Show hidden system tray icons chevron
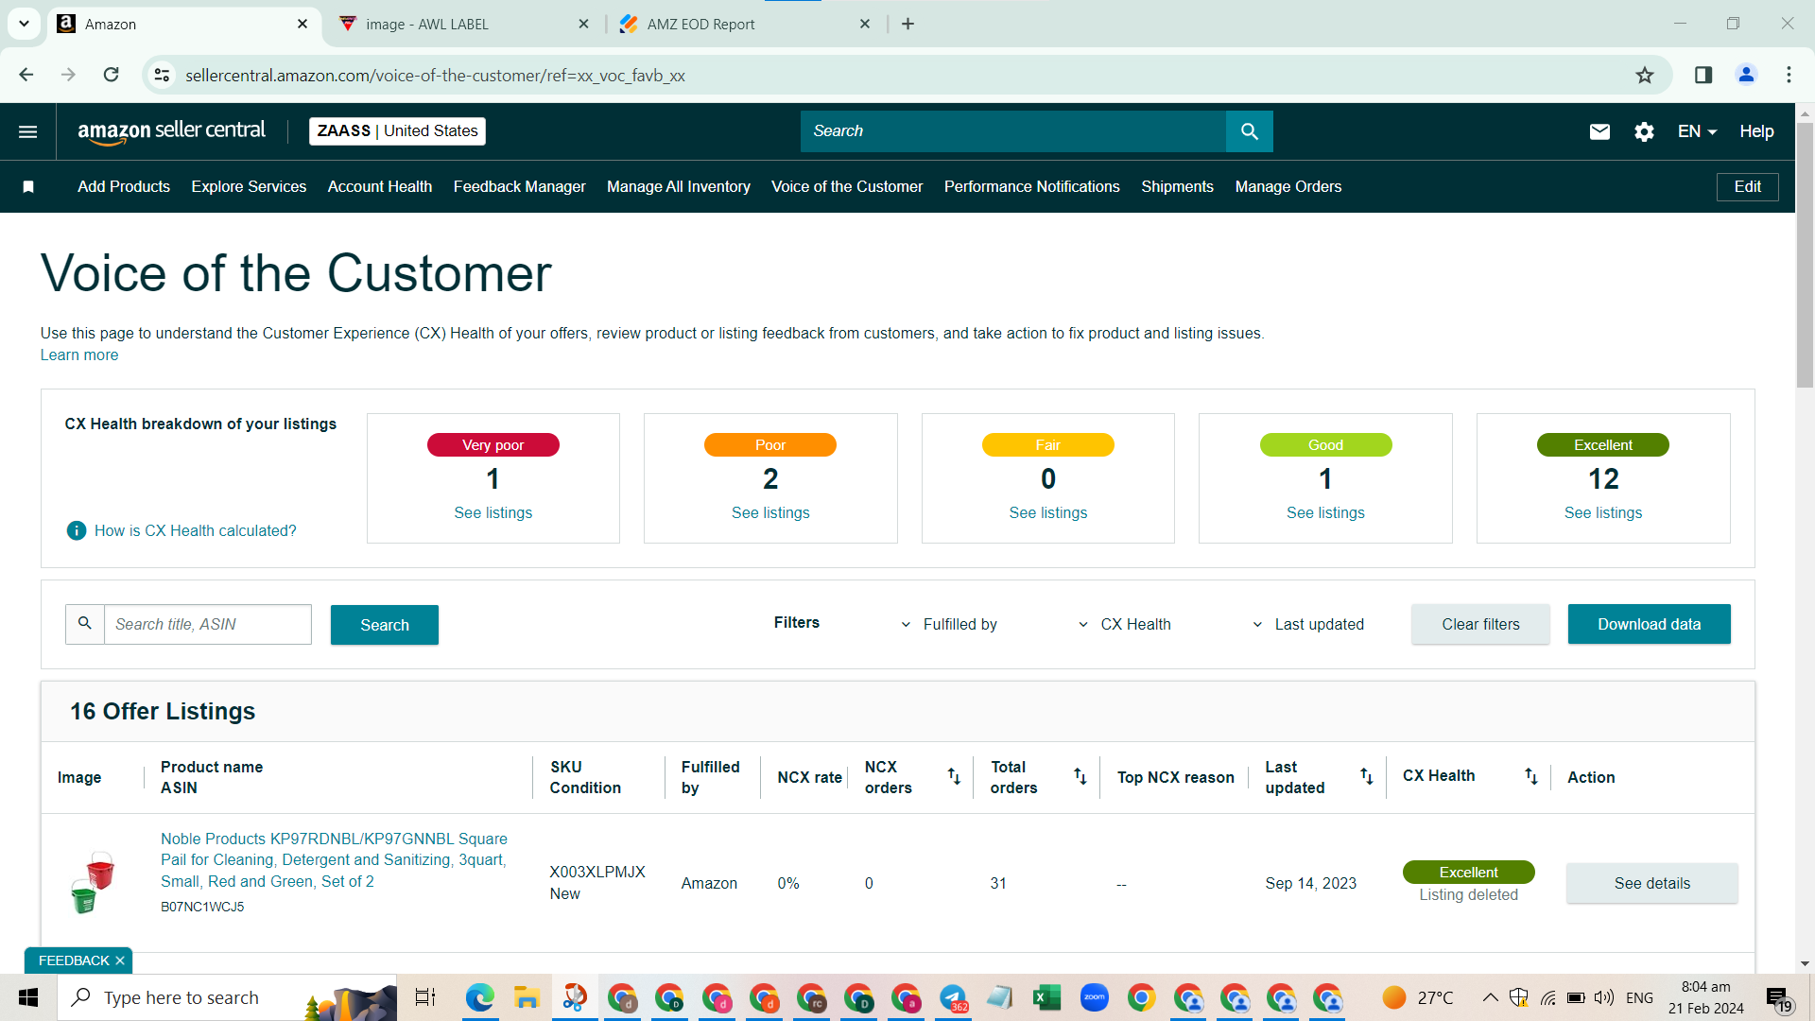 [1490, 997]
